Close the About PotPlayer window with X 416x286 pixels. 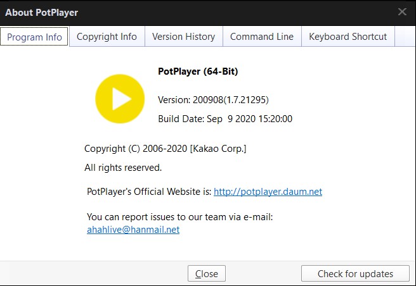pyautogui.click(x=402, y=12)
